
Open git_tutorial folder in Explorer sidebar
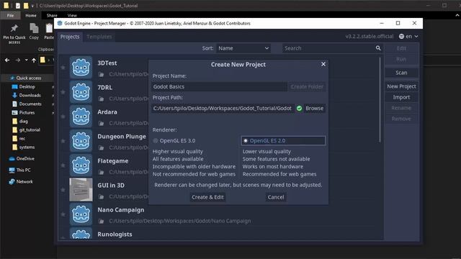(30, 129)
